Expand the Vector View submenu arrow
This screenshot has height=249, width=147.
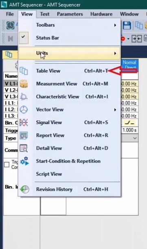coord(115,110)
